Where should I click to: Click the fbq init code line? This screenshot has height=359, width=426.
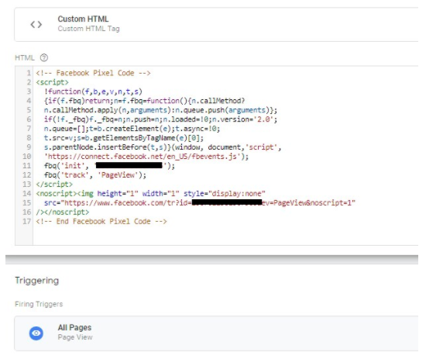[x=109, y=166]
